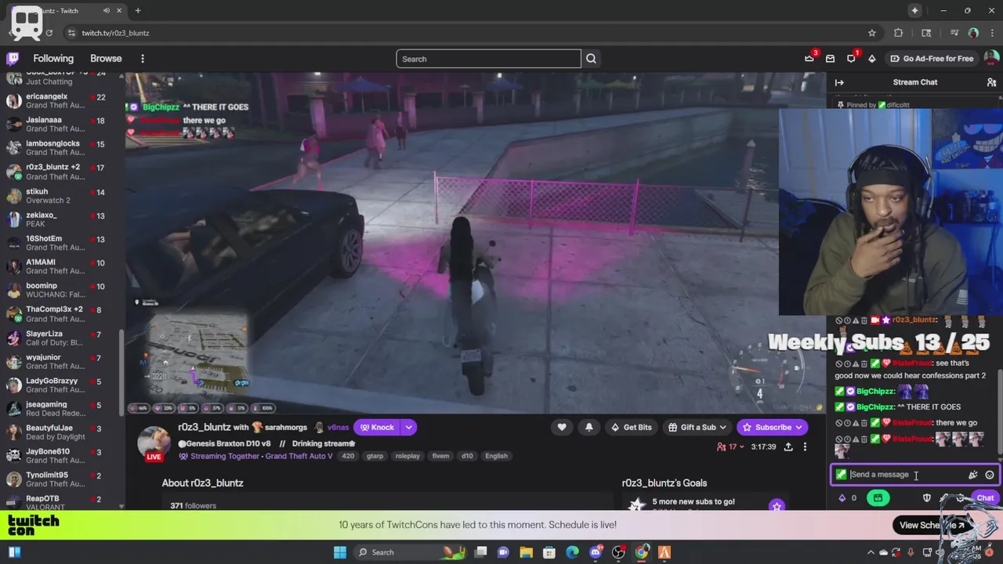Open Whispers speech bubble icon
1003x564 pixels.
pyautogui.click(x=851, y=59)
